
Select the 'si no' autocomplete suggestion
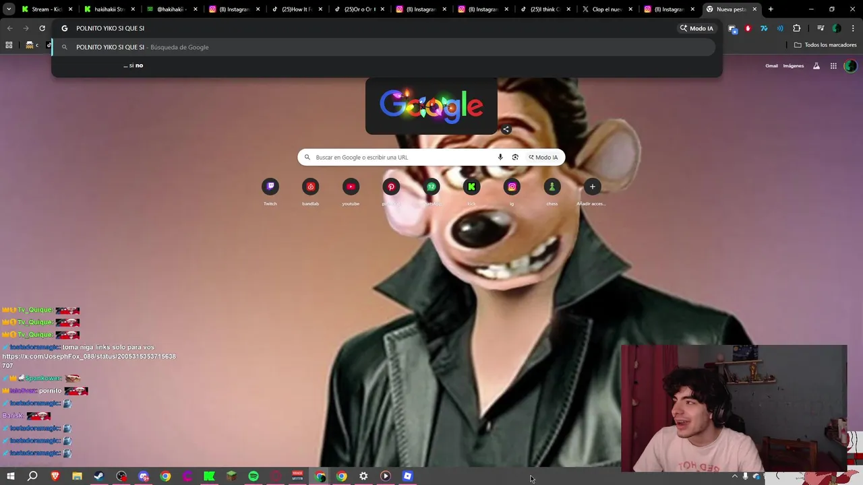point(133,65)
